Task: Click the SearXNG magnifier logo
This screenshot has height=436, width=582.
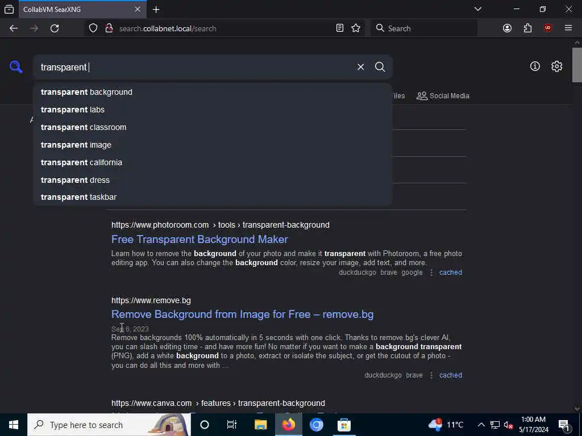Action: click(x=16, y=67)
